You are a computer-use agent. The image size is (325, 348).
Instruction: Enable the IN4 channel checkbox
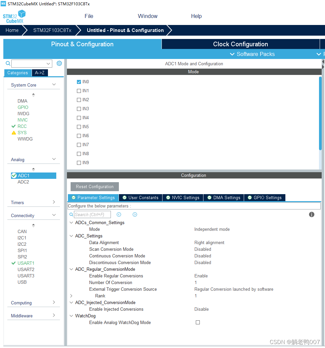[x=79, y=118]
